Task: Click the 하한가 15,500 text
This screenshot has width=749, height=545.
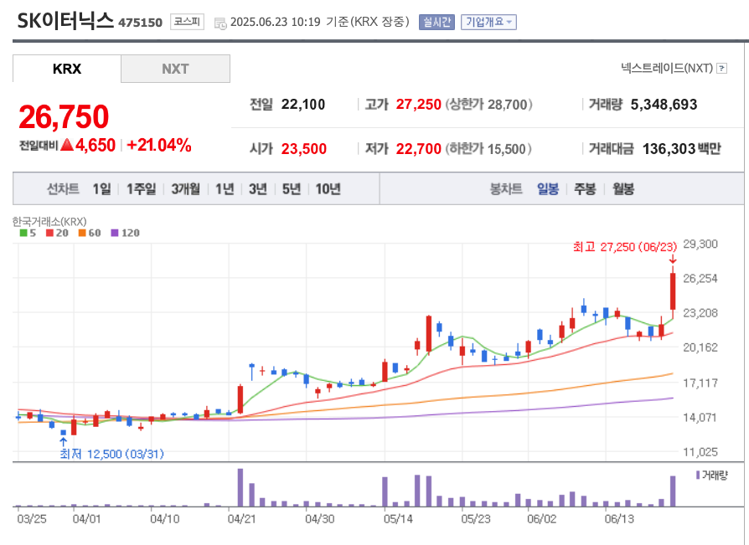Action: (488, 149)
